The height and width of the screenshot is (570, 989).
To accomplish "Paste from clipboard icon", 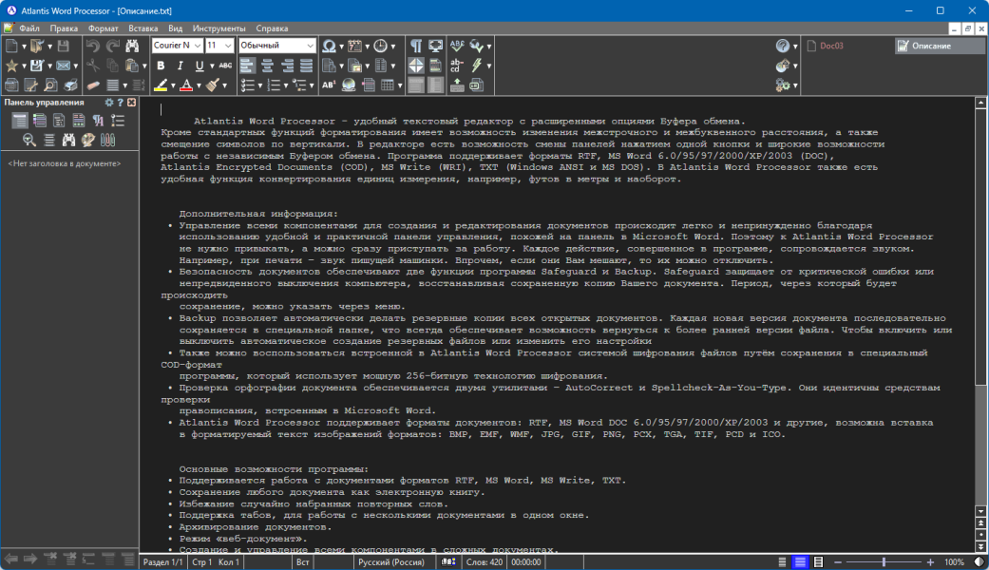I will coord(132,65).
